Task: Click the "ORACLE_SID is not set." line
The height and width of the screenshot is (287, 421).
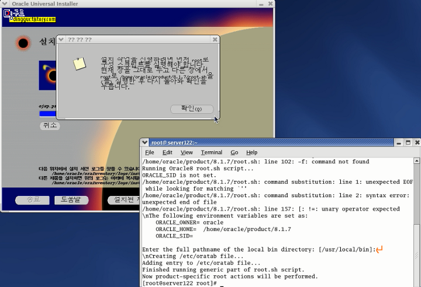Action: pos(179,175)
